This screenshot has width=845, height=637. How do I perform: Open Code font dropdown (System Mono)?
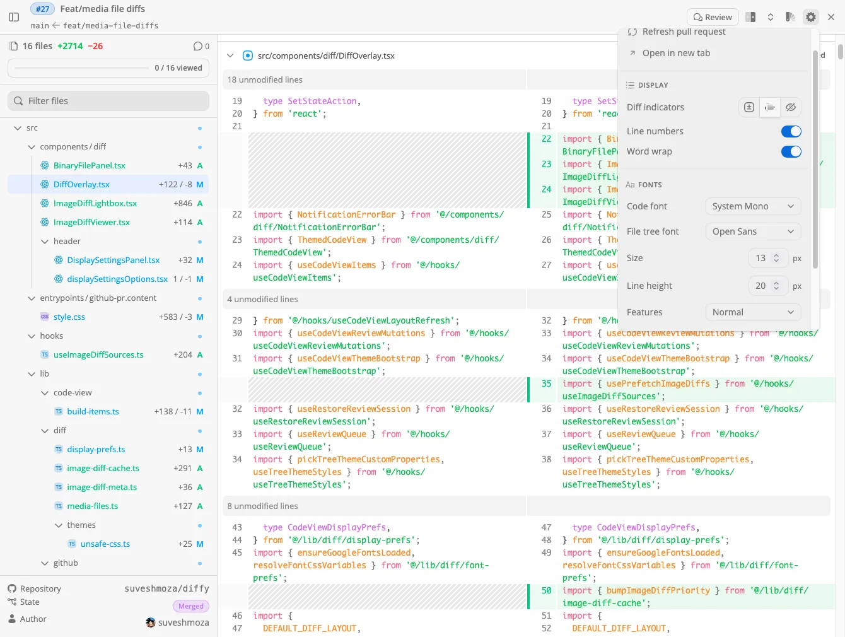pyautogui.click(x=754, y=206)
